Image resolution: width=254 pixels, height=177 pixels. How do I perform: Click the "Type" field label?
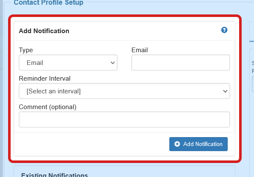click(26, 50)
